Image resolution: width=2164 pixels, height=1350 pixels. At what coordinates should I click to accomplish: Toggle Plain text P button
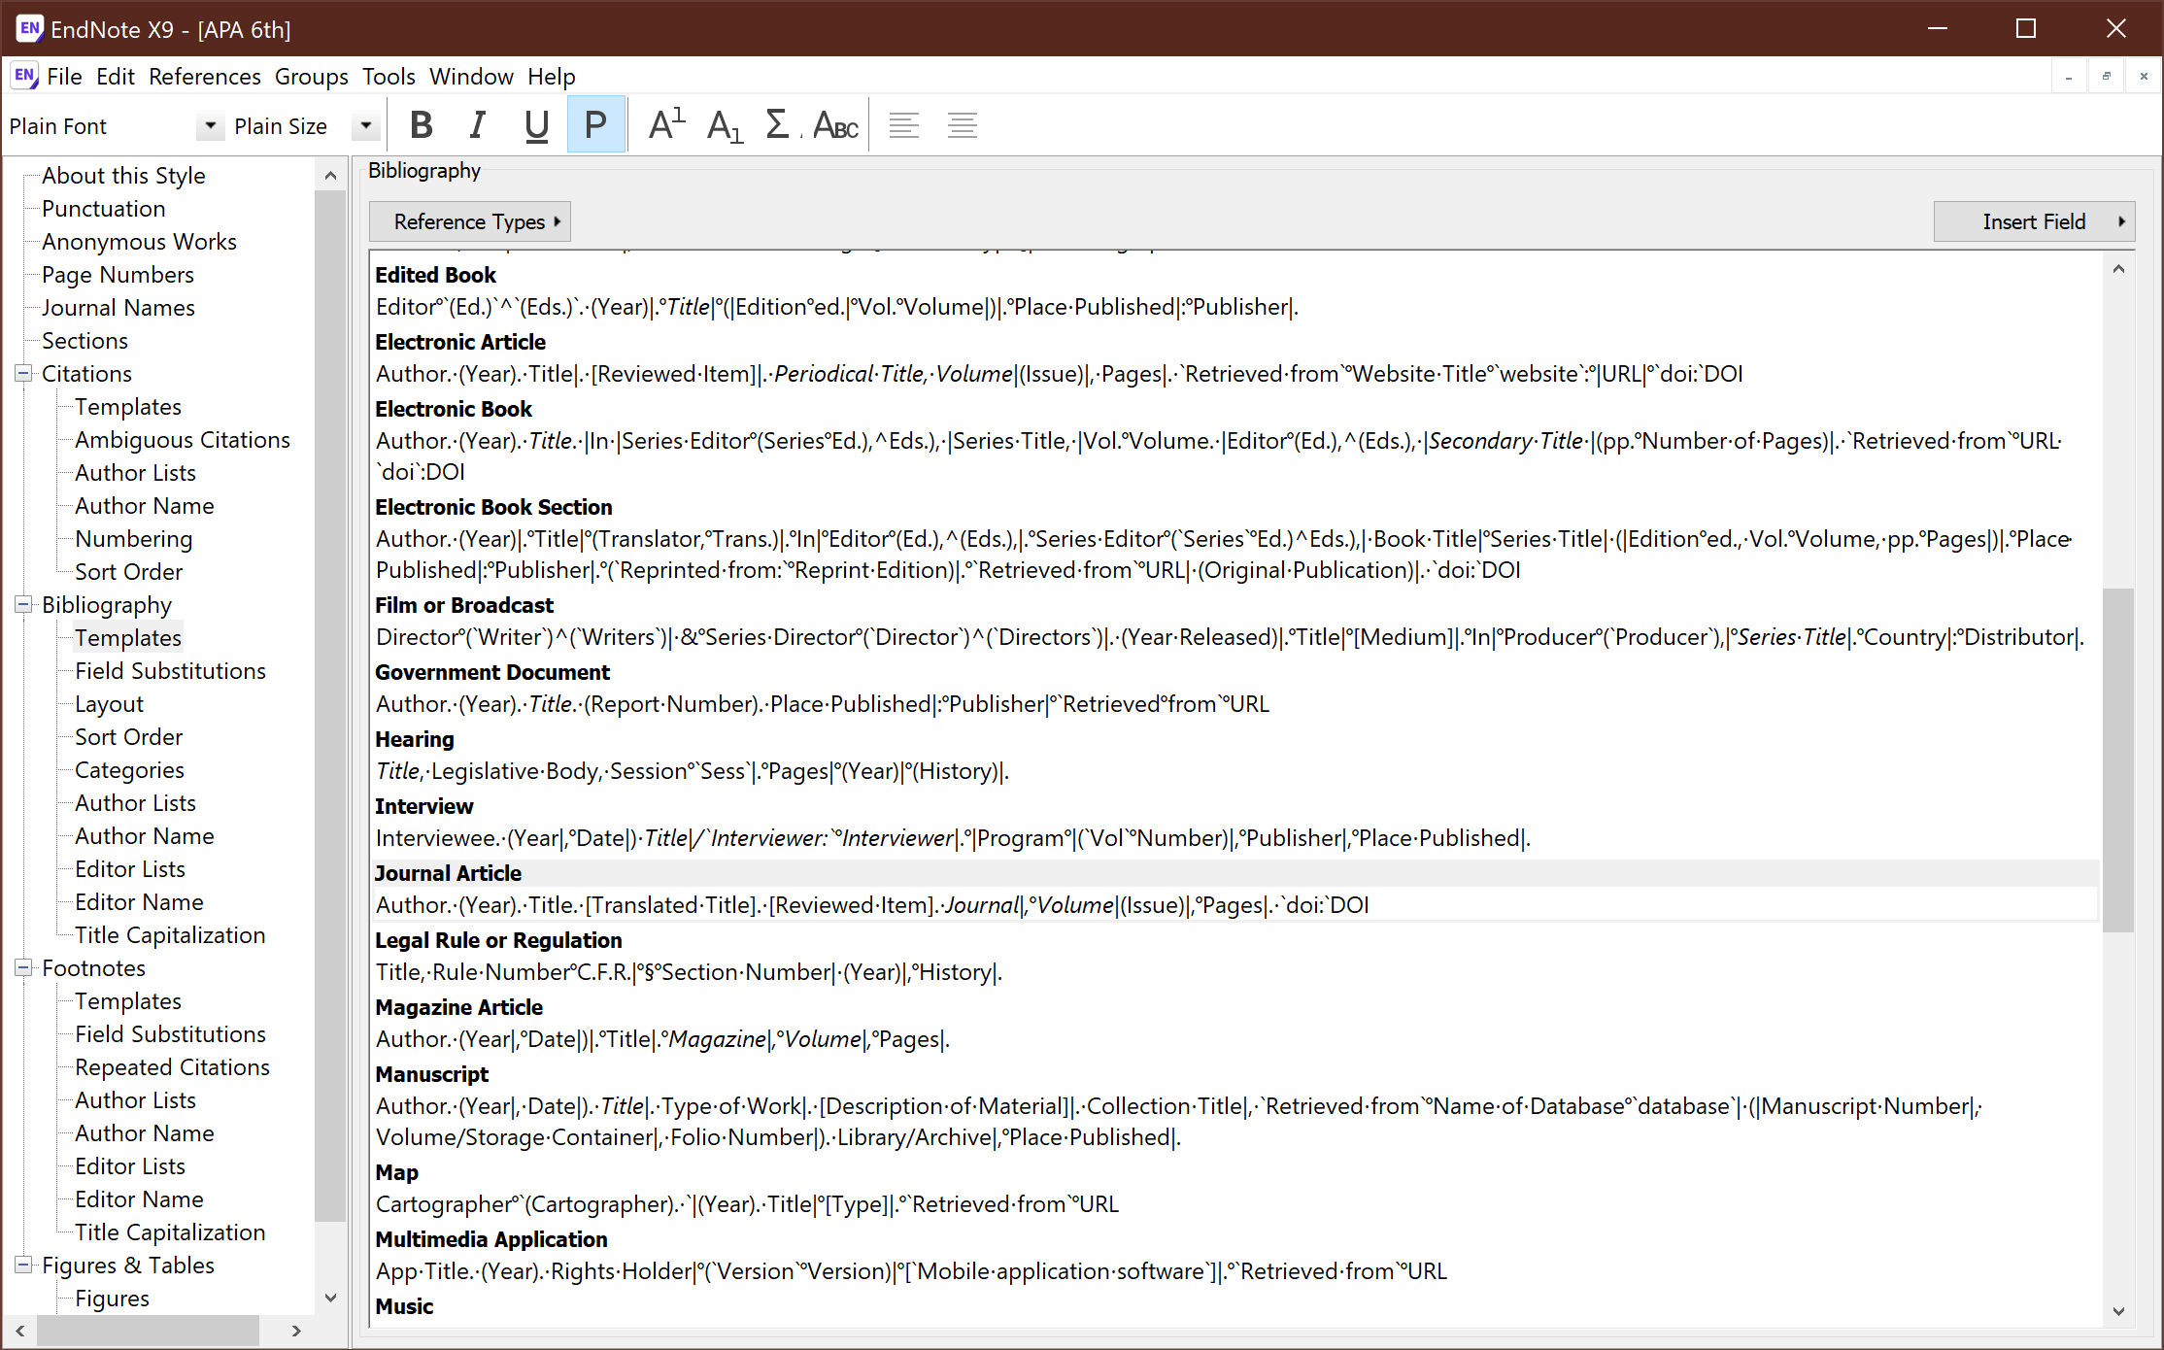click(x=595, y=125)
